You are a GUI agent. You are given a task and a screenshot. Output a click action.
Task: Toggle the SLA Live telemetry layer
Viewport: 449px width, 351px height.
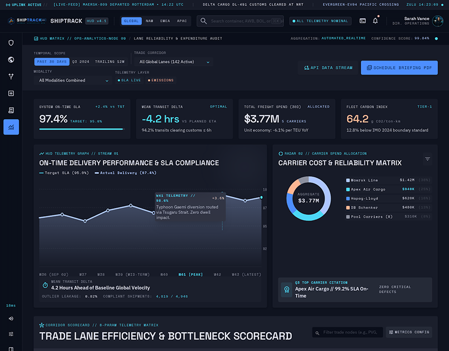129,80
